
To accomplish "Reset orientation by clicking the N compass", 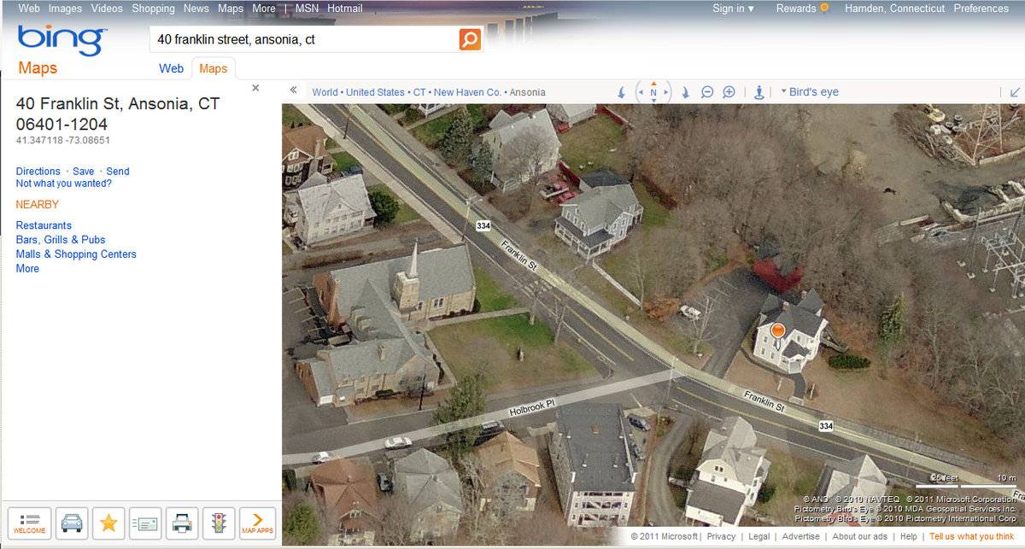I will point(653,91).
